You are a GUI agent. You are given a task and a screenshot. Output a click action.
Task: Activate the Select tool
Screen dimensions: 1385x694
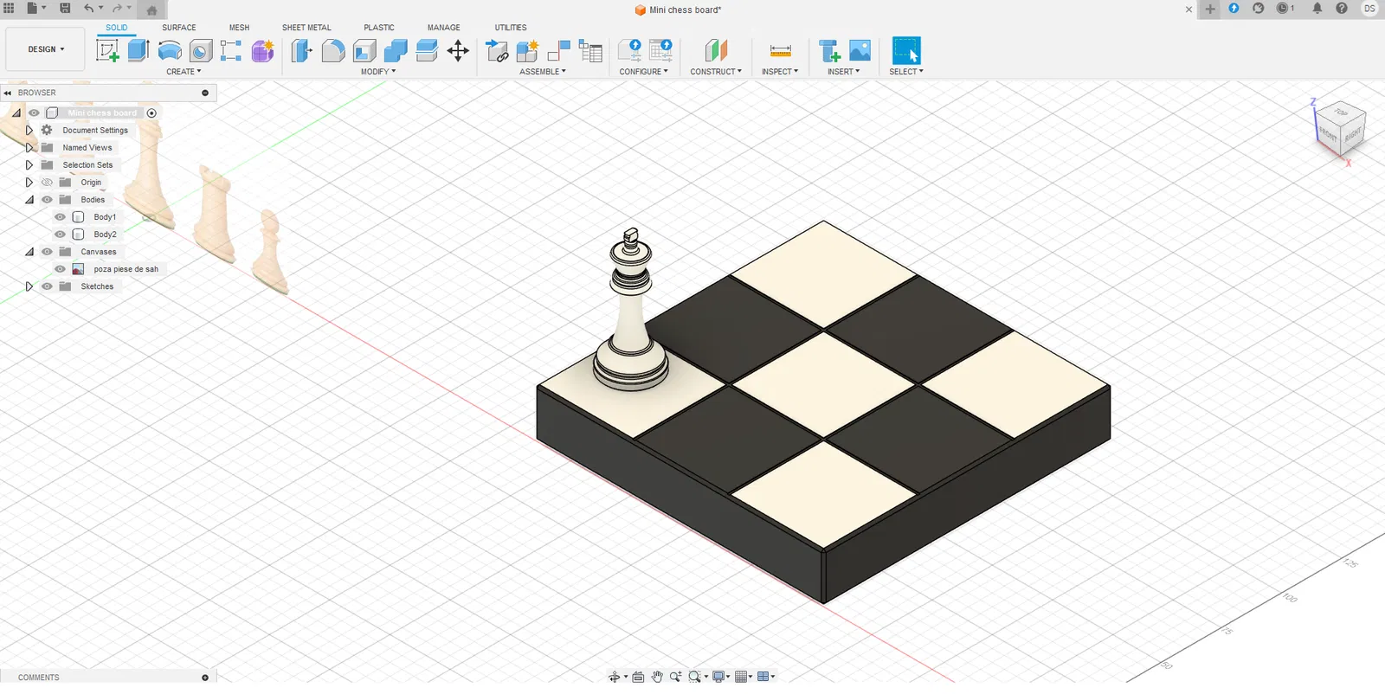[x=906, y=51]
